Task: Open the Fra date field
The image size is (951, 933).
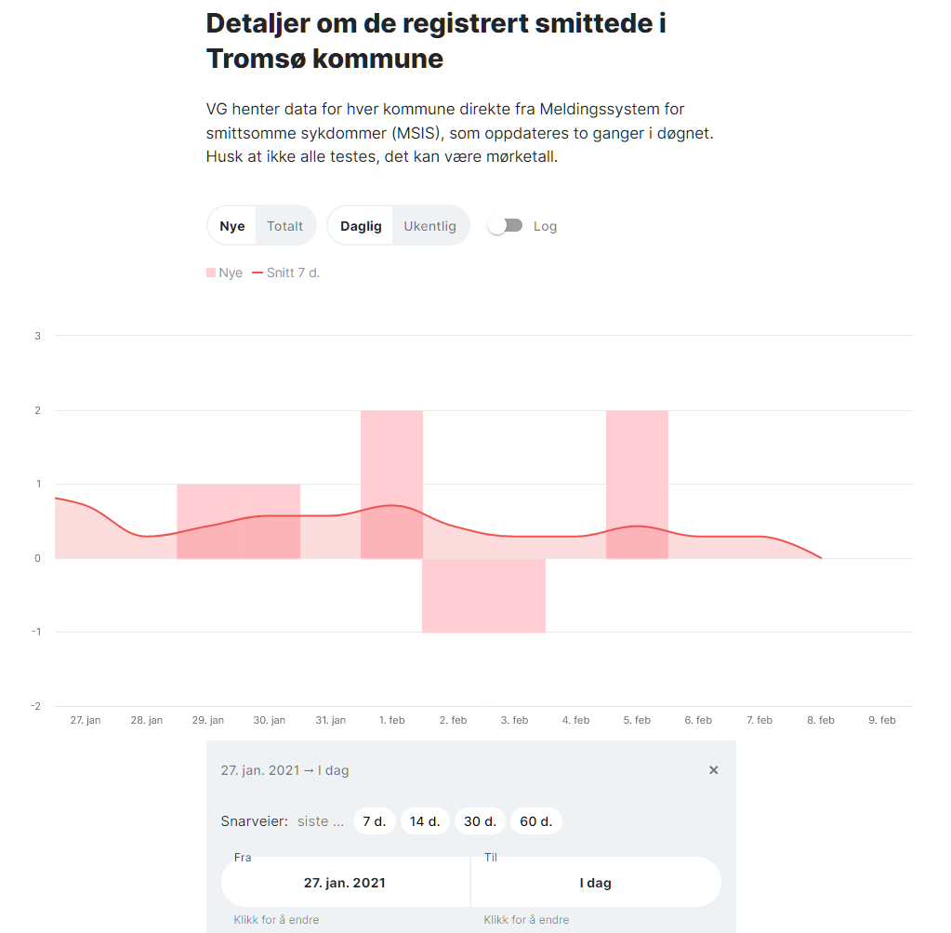Action: [x=345, y=882]
